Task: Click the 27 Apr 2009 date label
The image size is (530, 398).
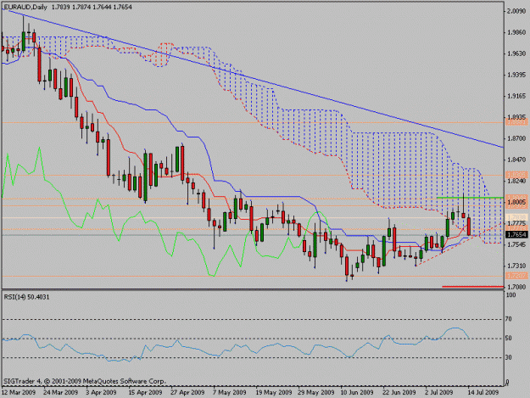Action: pos(187,392)
